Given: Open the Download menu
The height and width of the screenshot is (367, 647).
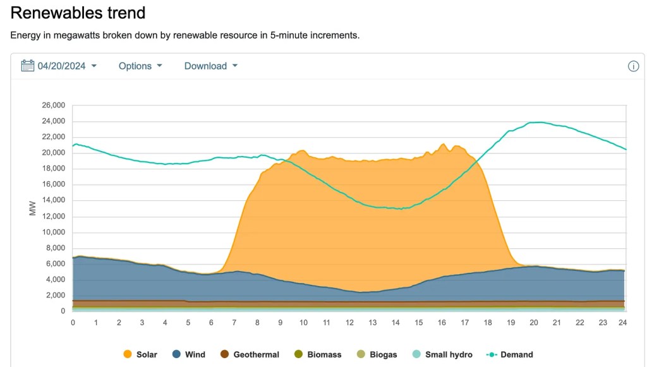Looking at the screenshot, I should [205, 66].
